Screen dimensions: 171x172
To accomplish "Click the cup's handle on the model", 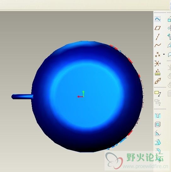I will [x=22, y=97].
